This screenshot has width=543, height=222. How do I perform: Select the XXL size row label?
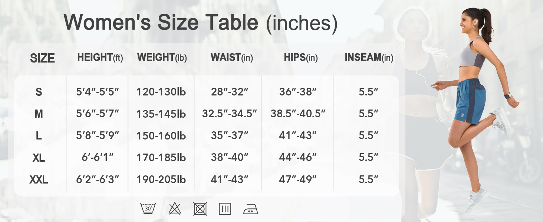point(39,180)
